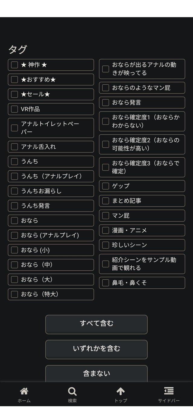Check the ★ 神作 ★ checkbox
This screenshot has height=418, width=193.
click(x=14, y=65)
